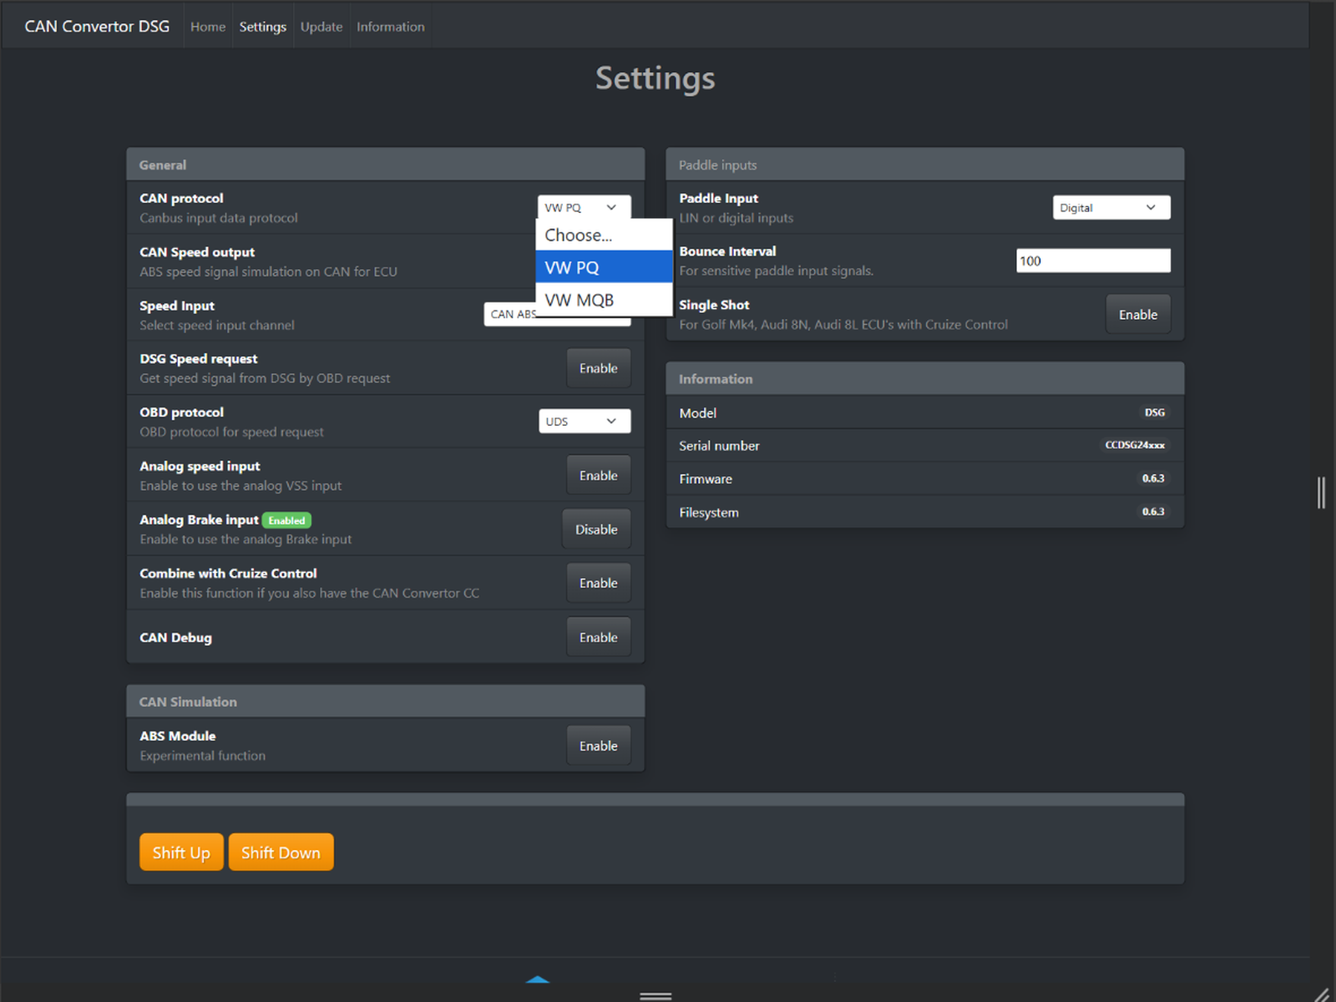Click the vertical drag handle on right edge
The height and width of the screenshot is (1002, 1336).
tap(1321, 493)
